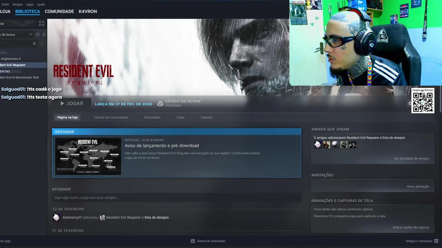Click the LANÇA EM 27 DE FEV. DE 2026 text
This screenshot has height=248, width=442.
[123, 104]
